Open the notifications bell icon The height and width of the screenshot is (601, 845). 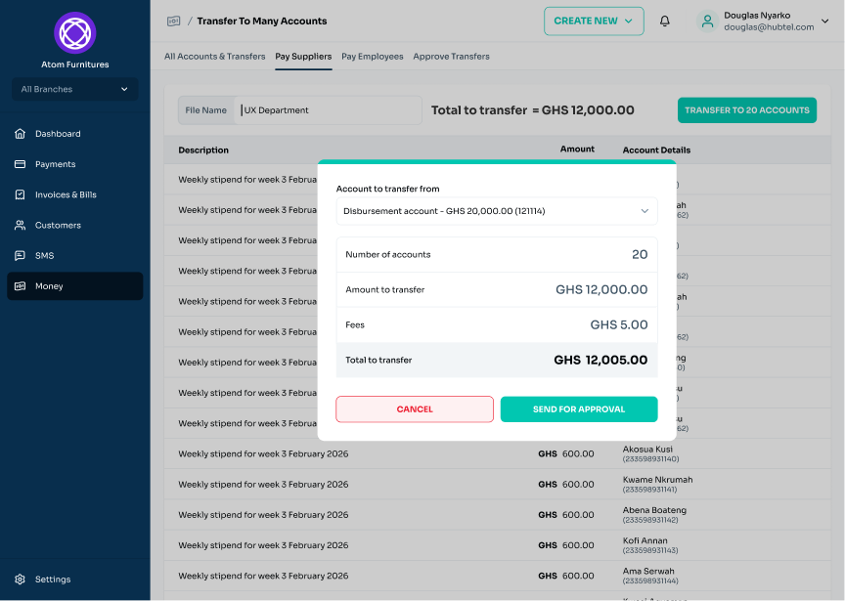pos(665,21)
